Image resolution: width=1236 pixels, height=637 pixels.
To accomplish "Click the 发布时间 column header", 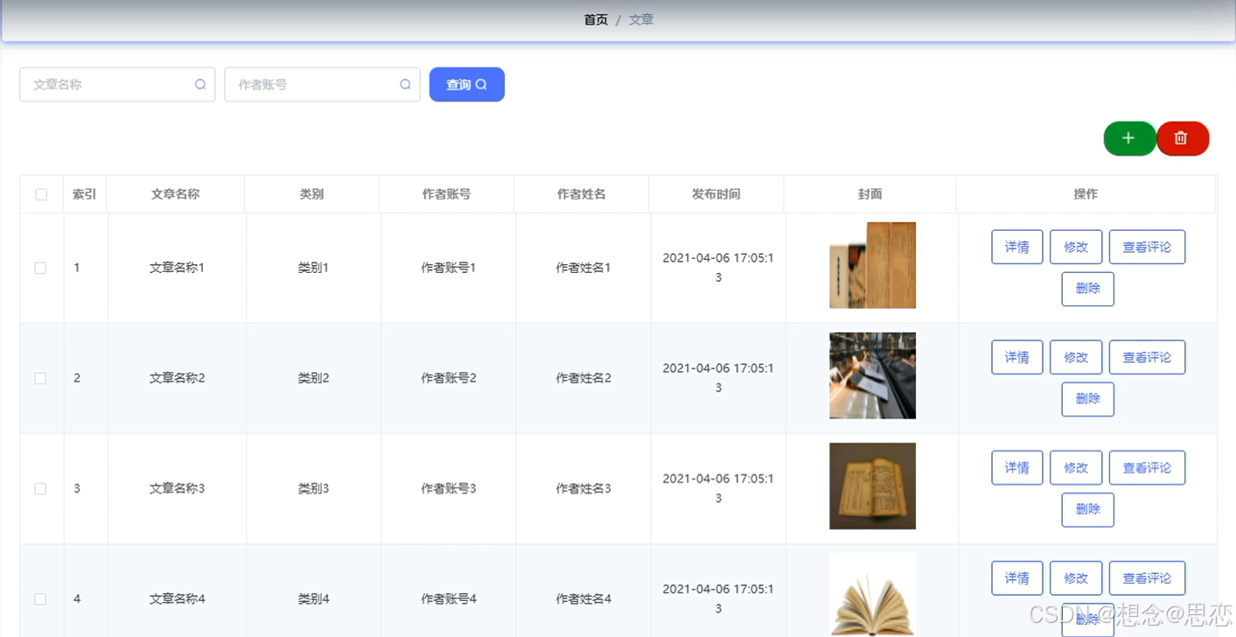I will pyautogui.click(x=716, y=194).
